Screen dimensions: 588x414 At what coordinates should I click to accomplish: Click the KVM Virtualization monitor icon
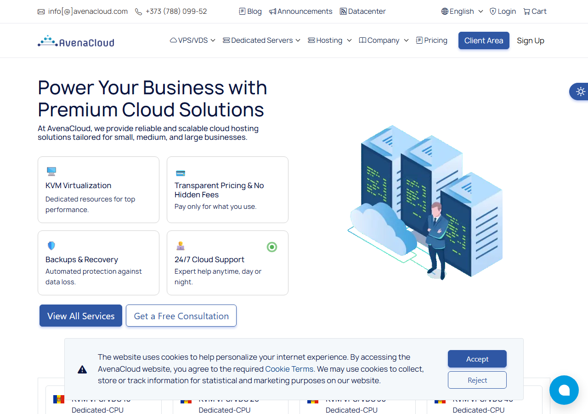(x=51, y=172)
